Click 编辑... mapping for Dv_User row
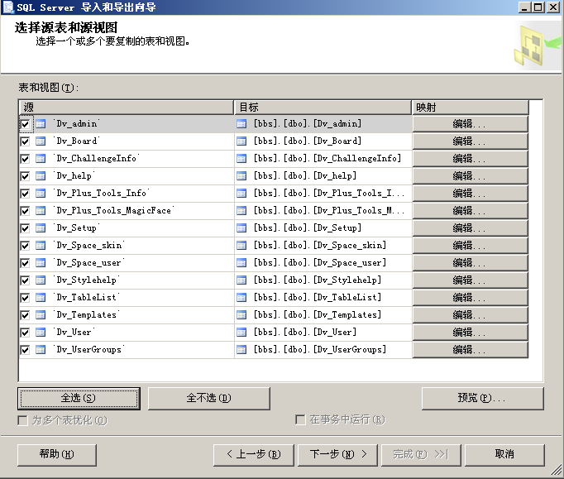Screen dimensions: 564x479 (470, 333)
